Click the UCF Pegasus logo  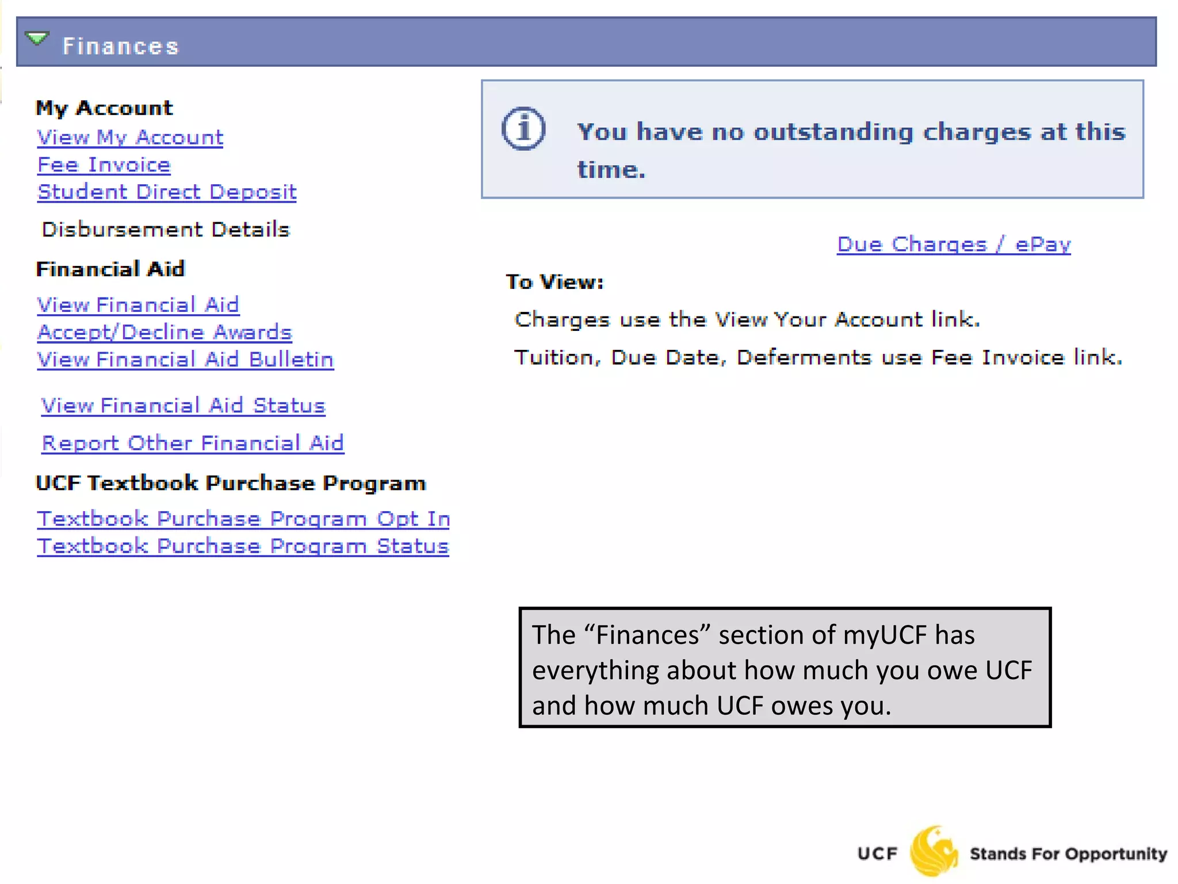934,851
